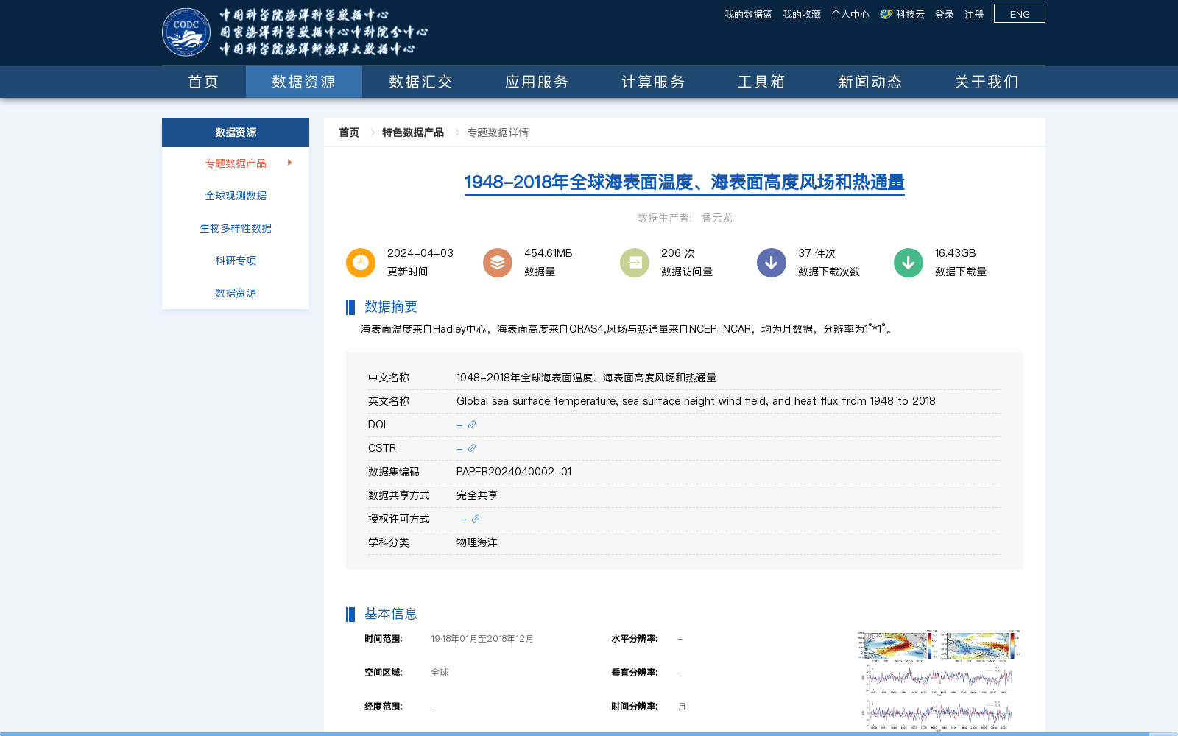Click the 2024-04-03 update date
Viewport: 1178px width, 736px height.
(x=420, y=253)
